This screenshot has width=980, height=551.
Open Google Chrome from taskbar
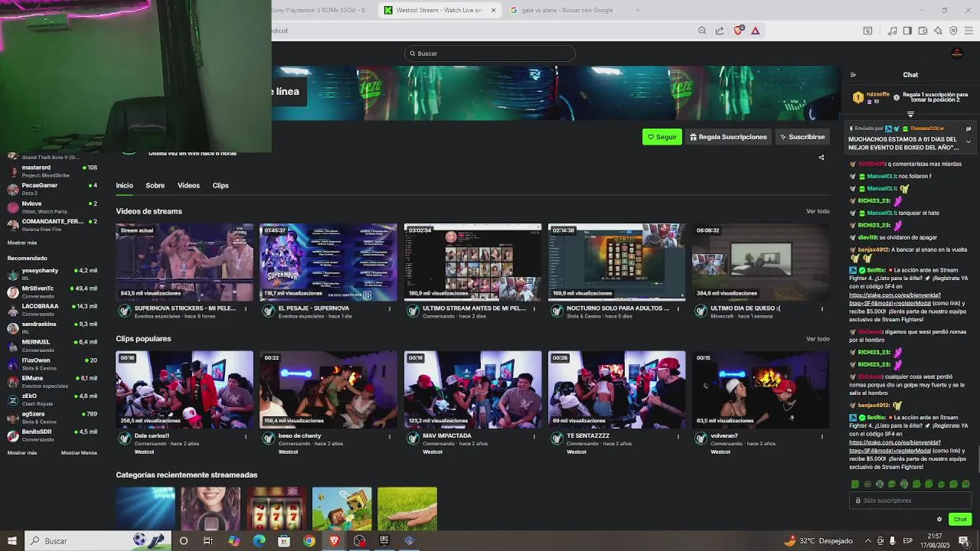tap(309, 541)
